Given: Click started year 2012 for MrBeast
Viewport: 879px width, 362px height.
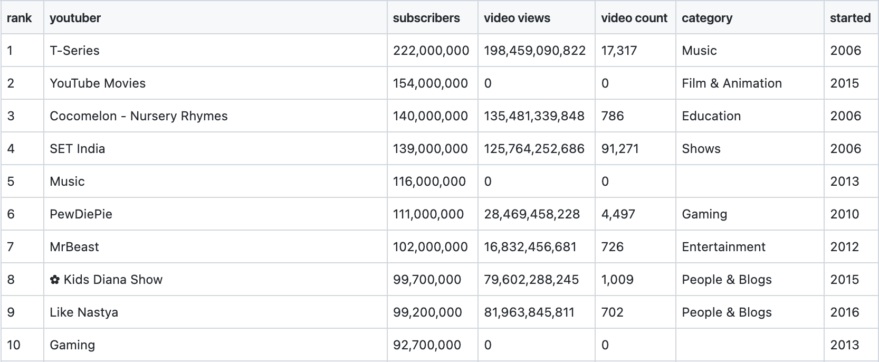Looking at the screenshot, I should 845,247.
